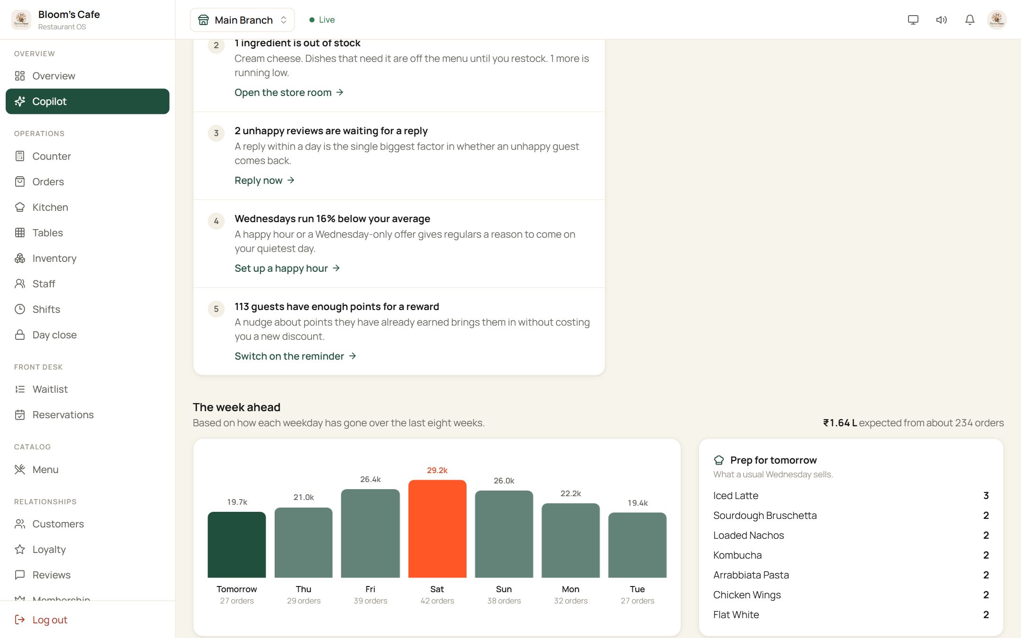Click the Tables grid icon

[x=20, y=233]
